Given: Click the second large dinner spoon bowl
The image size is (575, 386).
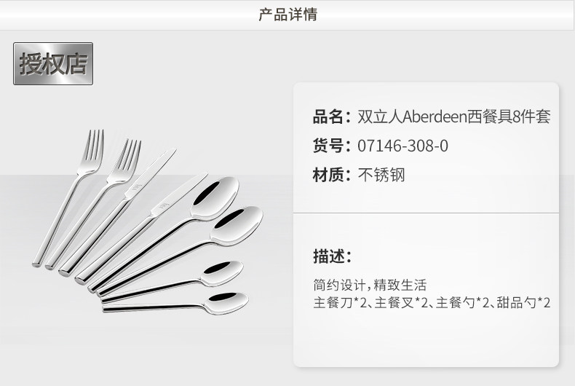Looking at the screenshot, I should (237, 224).
